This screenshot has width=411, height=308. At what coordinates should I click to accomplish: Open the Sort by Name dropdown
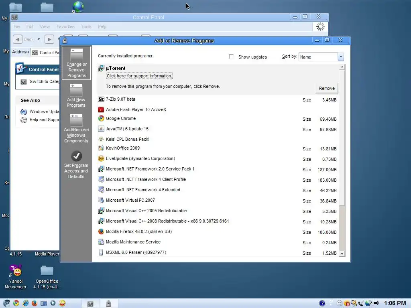[340, 57]
